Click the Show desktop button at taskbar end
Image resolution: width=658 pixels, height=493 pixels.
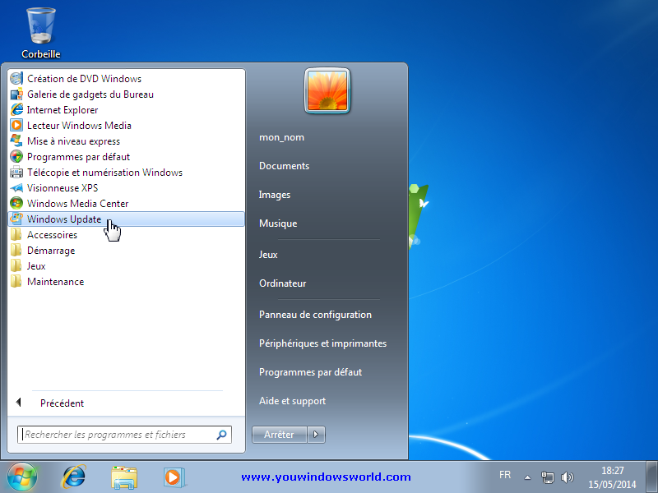651,477
